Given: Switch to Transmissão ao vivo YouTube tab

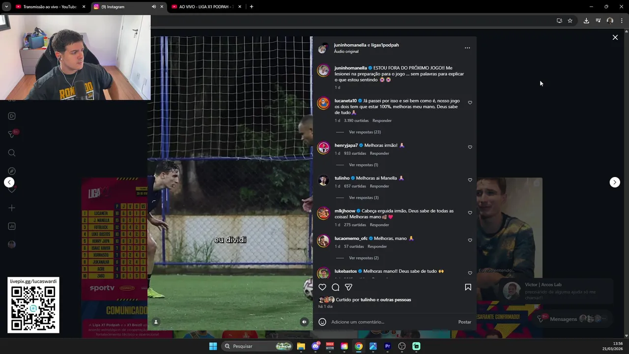Looking at the screenshot, I should click(50, 7).
